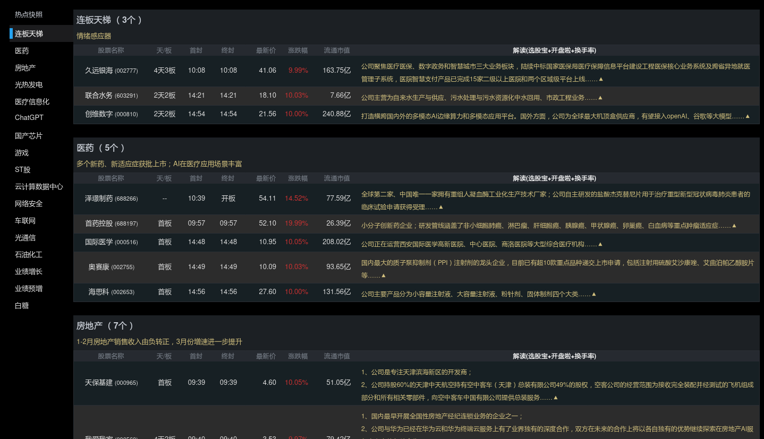Click 久远银海's 4天3板 cell
This screenshot has height=439, width=764.
pyautogui.click(x=165, y=71)
